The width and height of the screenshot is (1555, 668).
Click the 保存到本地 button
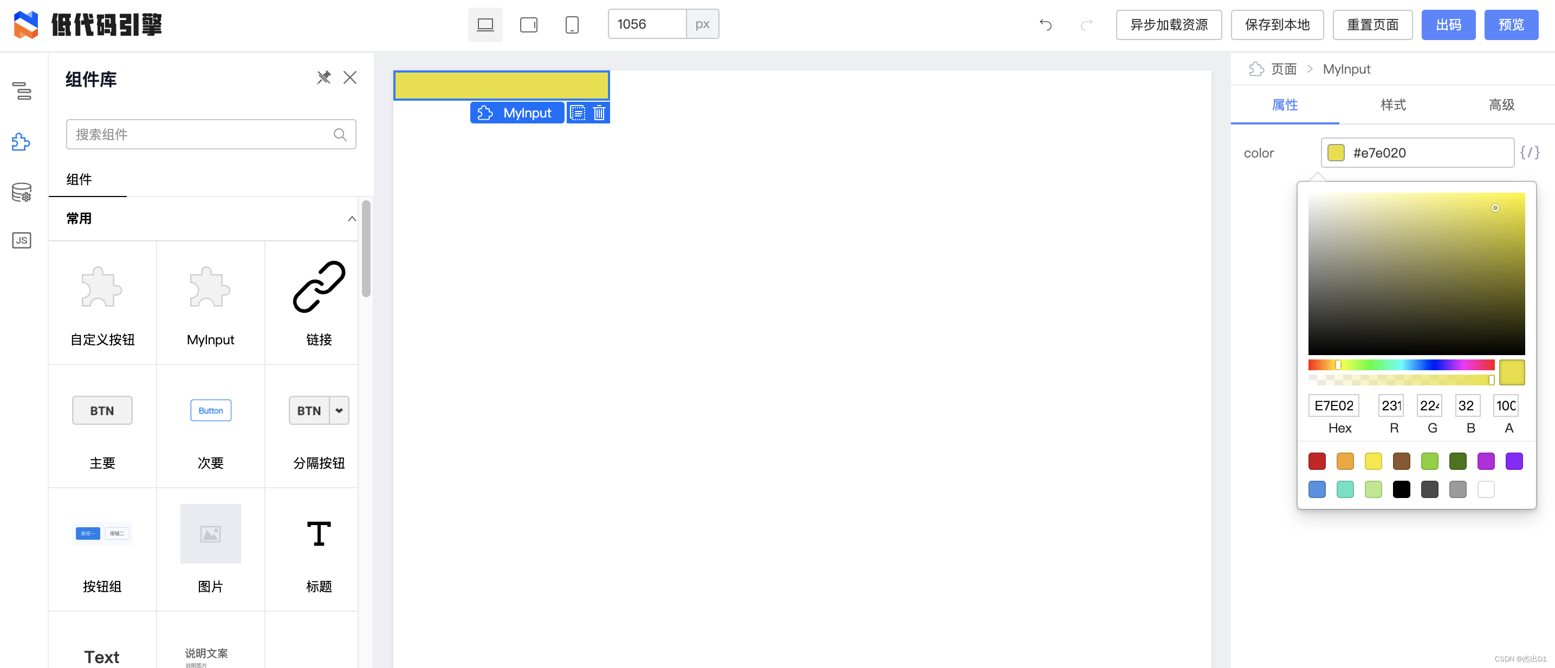(1277, 25)
